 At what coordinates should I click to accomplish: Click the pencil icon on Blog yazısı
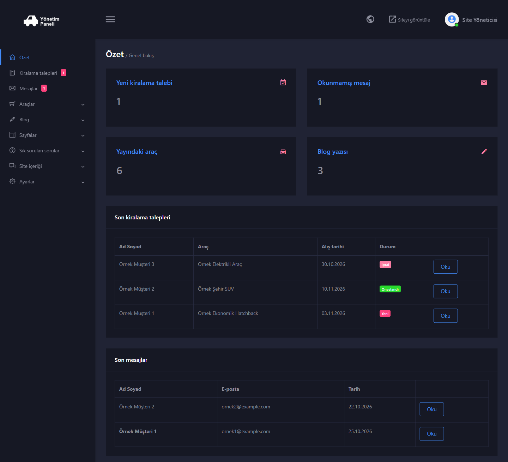click(x=484, y=151)
